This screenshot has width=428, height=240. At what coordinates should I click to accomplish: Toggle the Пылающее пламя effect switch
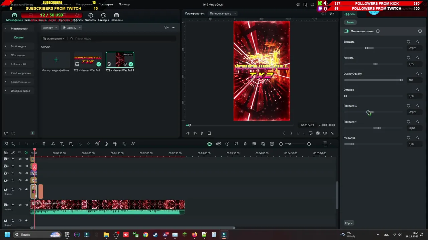point(346,31)
